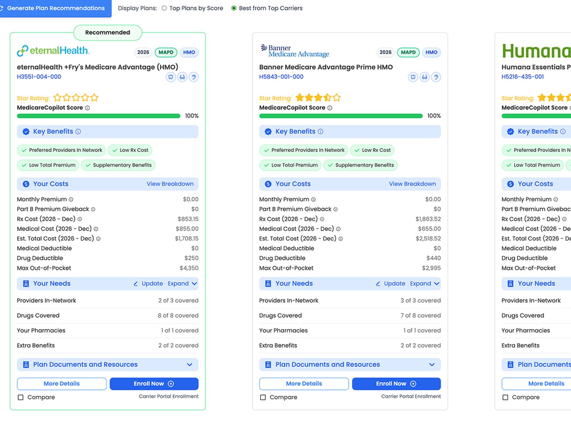Viewport: 571px width, 431px height.
Task: Expand Plan Documents and Resources for eternalHealth
Action: (x=189, y=365)
